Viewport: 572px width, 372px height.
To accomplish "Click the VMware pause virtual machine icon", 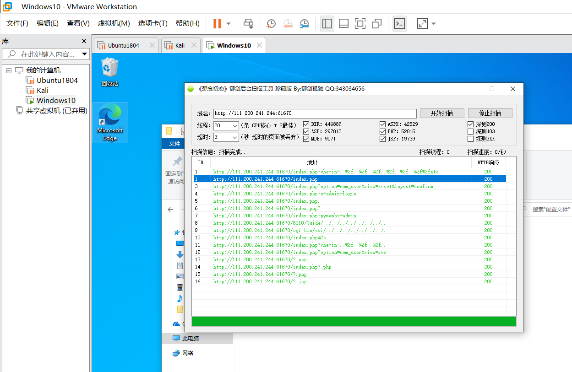I will pos(217,23).
